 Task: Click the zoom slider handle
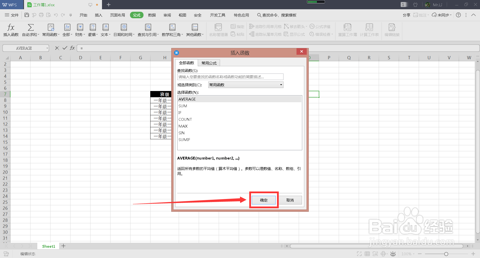pos(446,254)
